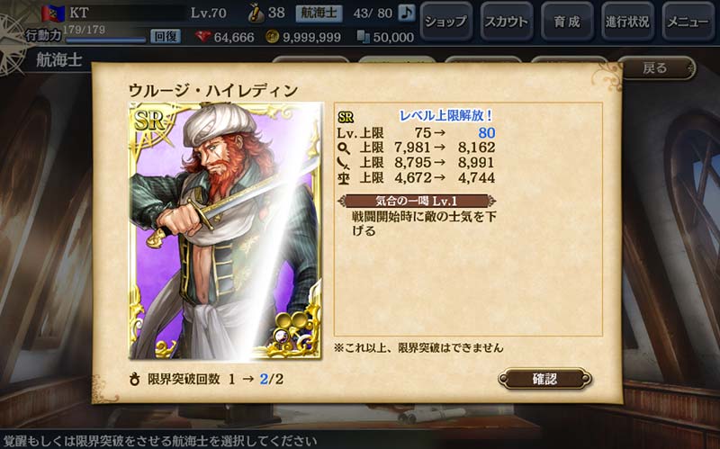
Task: Click the gold coin currency icon
Action: pyautogui.click(x=273, y=37)
